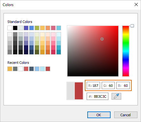Select darkest olive shade in green column
141x122 pixels.
pos(37,52)
